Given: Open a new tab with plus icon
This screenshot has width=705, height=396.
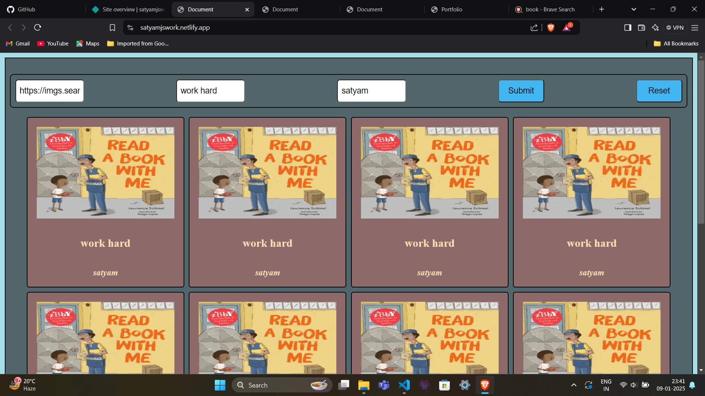Looking at the screenshot, I should [601, 9].
